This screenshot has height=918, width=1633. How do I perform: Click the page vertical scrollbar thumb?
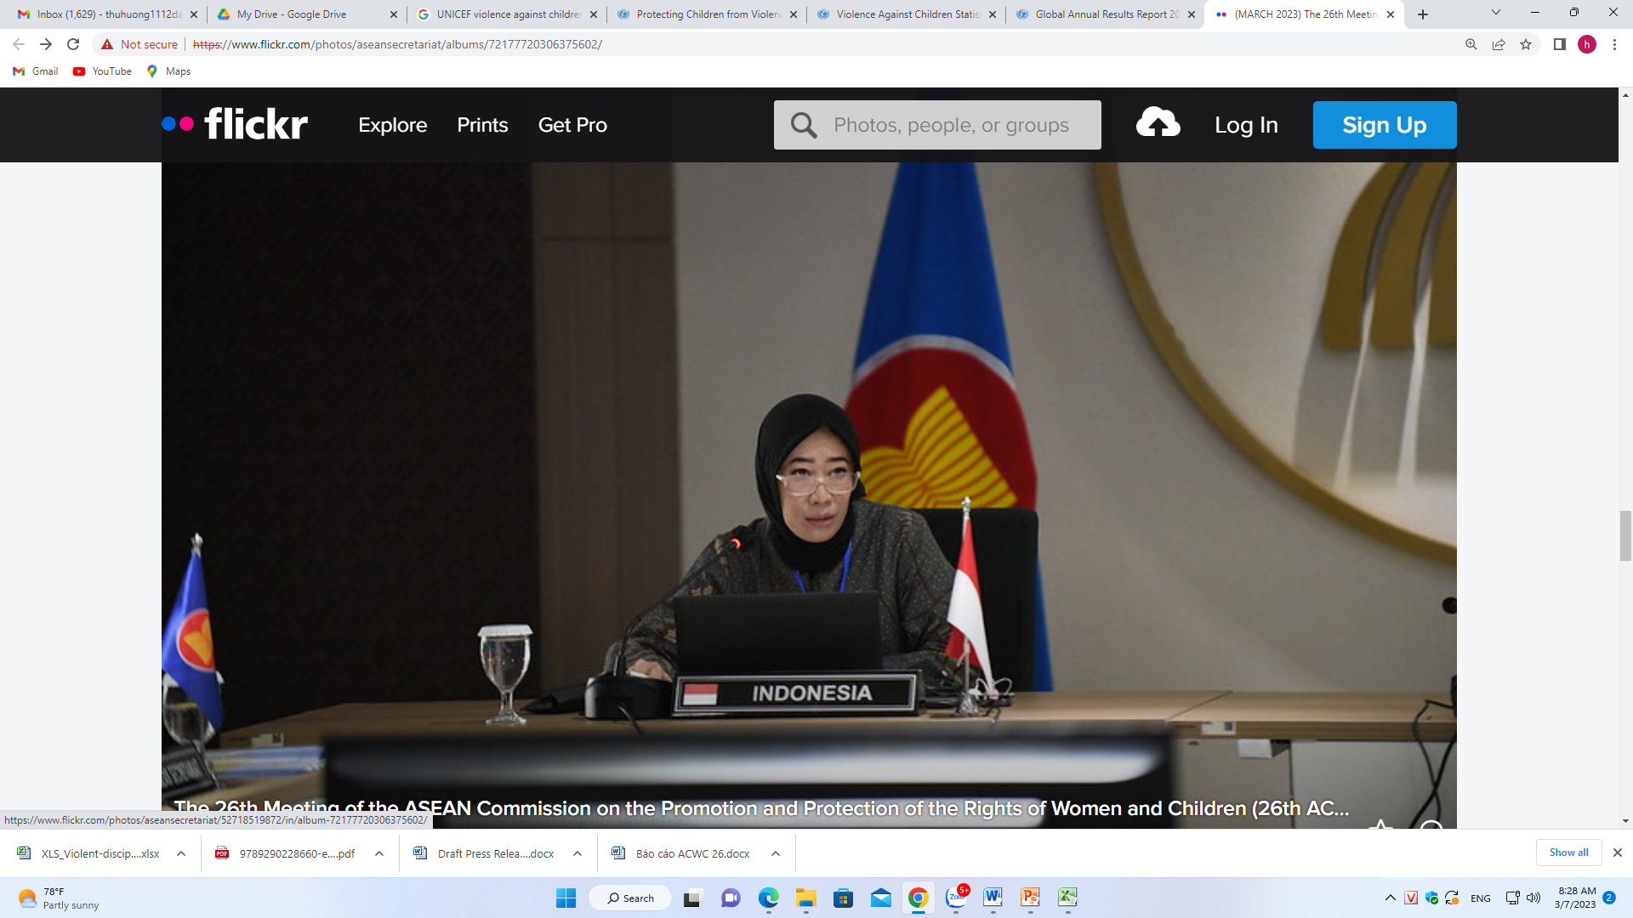(x=1625, y=535)
